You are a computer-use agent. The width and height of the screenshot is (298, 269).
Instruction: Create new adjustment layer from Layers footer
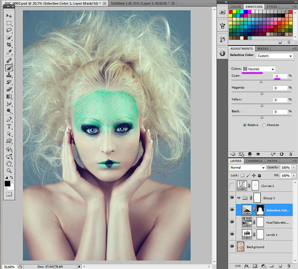[x=264, y=266]
